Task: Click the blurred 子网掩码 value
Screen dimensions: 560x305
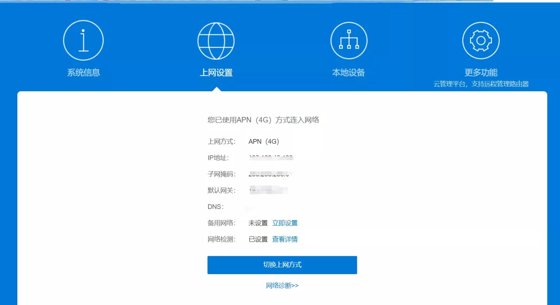Action: click(x=270, y=174)
